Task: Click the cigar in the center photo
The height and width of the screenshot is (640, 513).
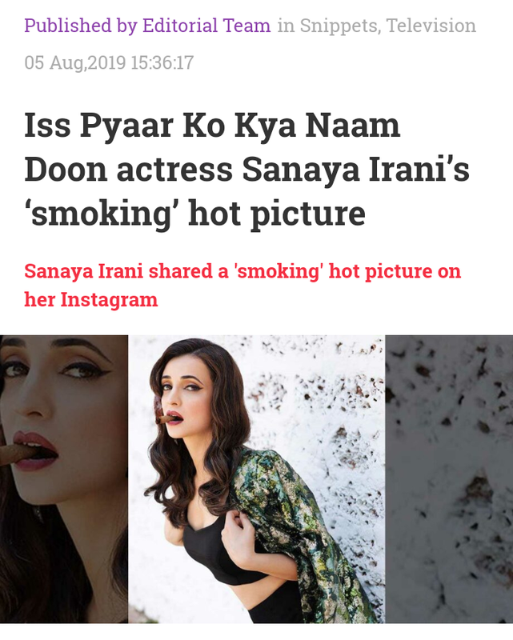Action: (166, 418)
